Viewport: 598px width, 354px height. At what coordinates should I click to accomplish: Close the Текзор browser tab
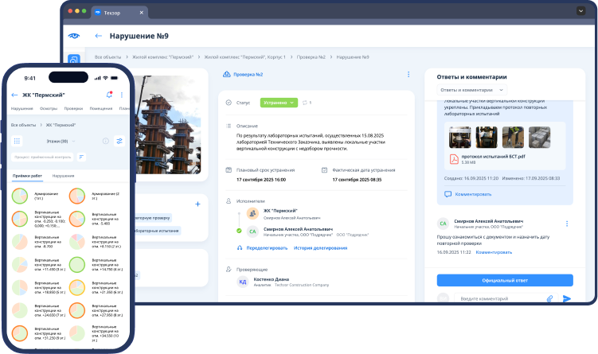point(142,13)
